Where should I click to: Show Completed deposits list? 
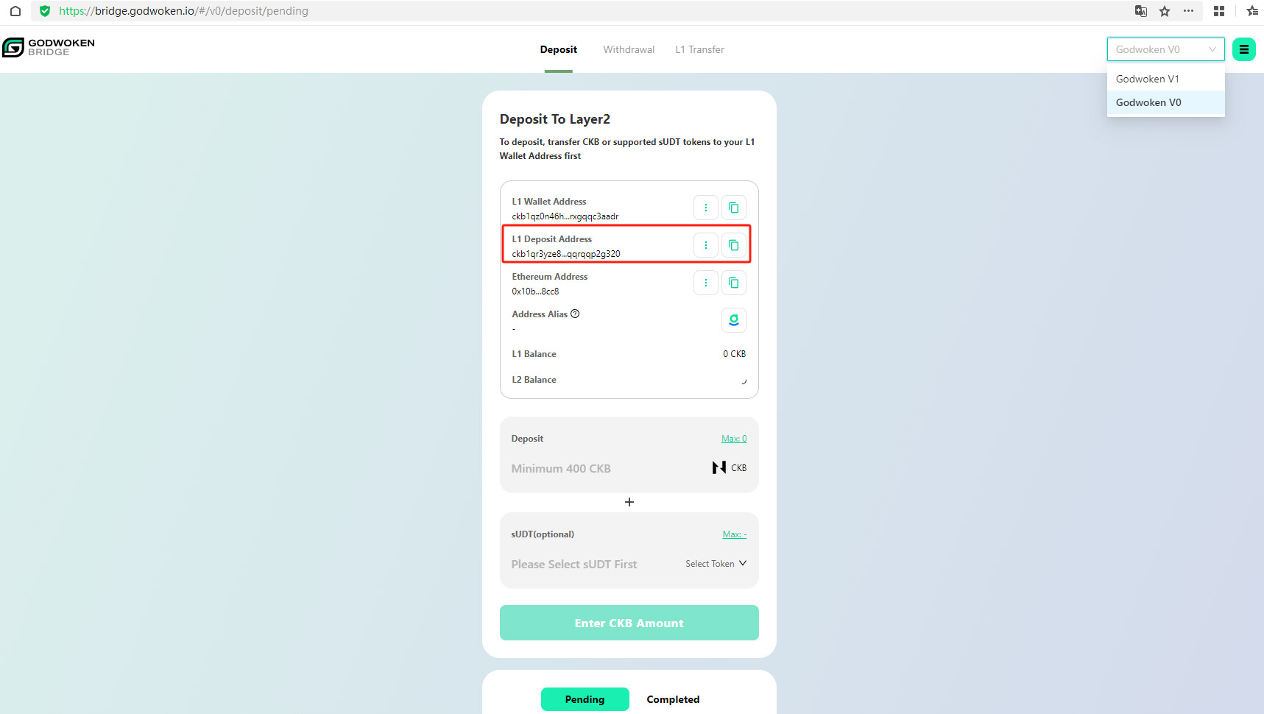673,699
